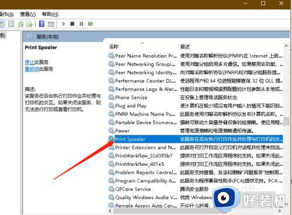Click the horizontal scrollbar left arrow

point(110,211)
